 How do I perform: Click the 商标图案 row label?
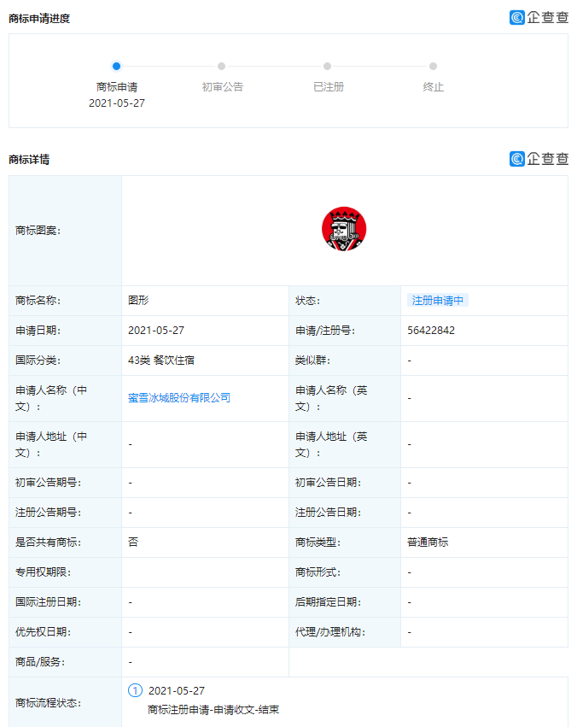pyautogui.click(x=38, y=231)
